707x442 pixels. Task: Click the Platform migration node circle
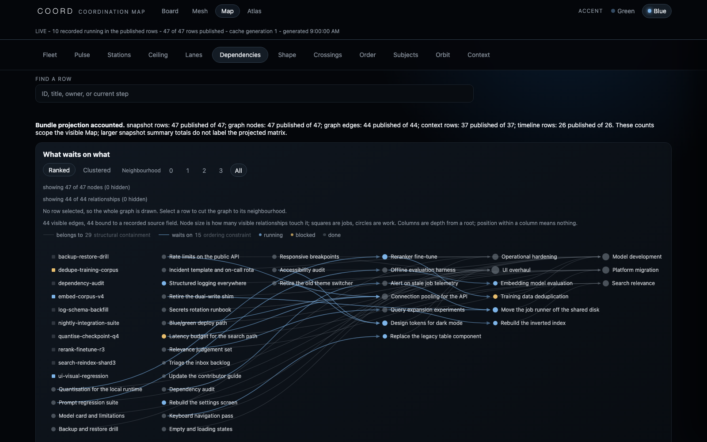606,270
